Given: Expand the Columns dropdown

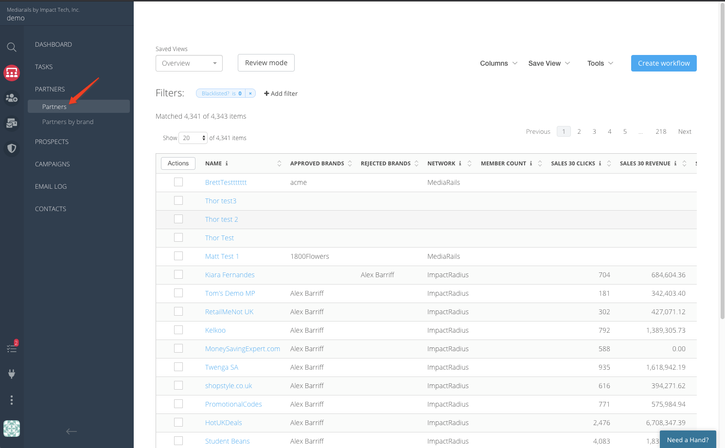Looking at the screenshot, I should point(498,63).
